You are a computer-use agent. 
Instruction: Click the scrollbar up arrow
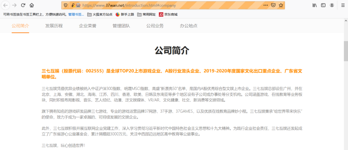point(346,20)
